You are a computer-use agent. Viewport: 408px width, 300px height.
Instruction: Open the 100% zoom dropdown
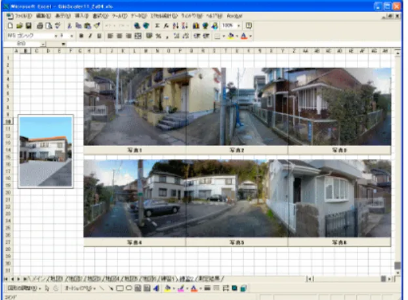pos(239,26)
